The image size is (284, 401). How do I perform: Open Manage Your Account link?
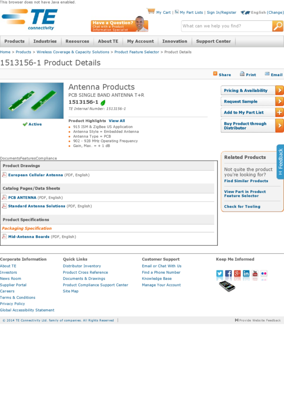[x=161, y=285]
